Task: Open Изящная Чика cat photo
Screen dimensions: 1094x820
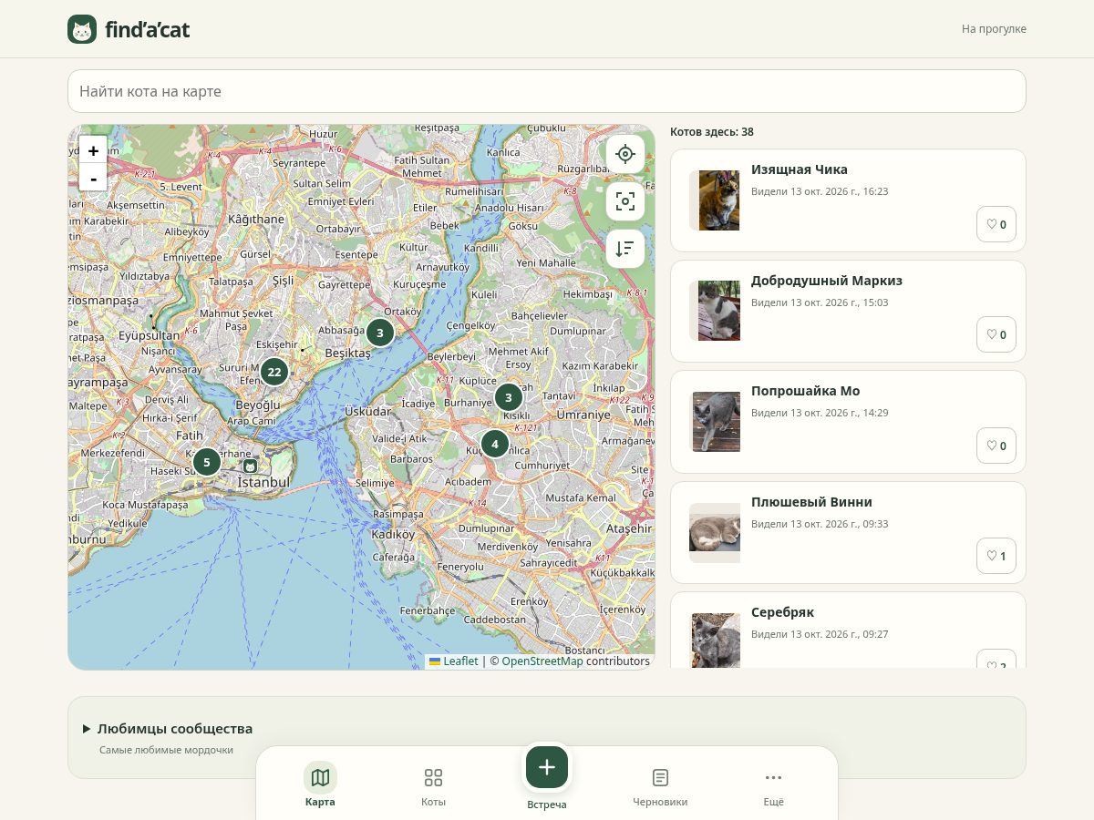Action: [x=715, y=200]
